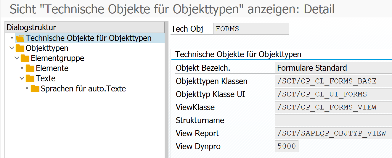The height and width of the screenshot is (158, 392).
Task: Click the View Dynpro label
Action: click(198, 146)
